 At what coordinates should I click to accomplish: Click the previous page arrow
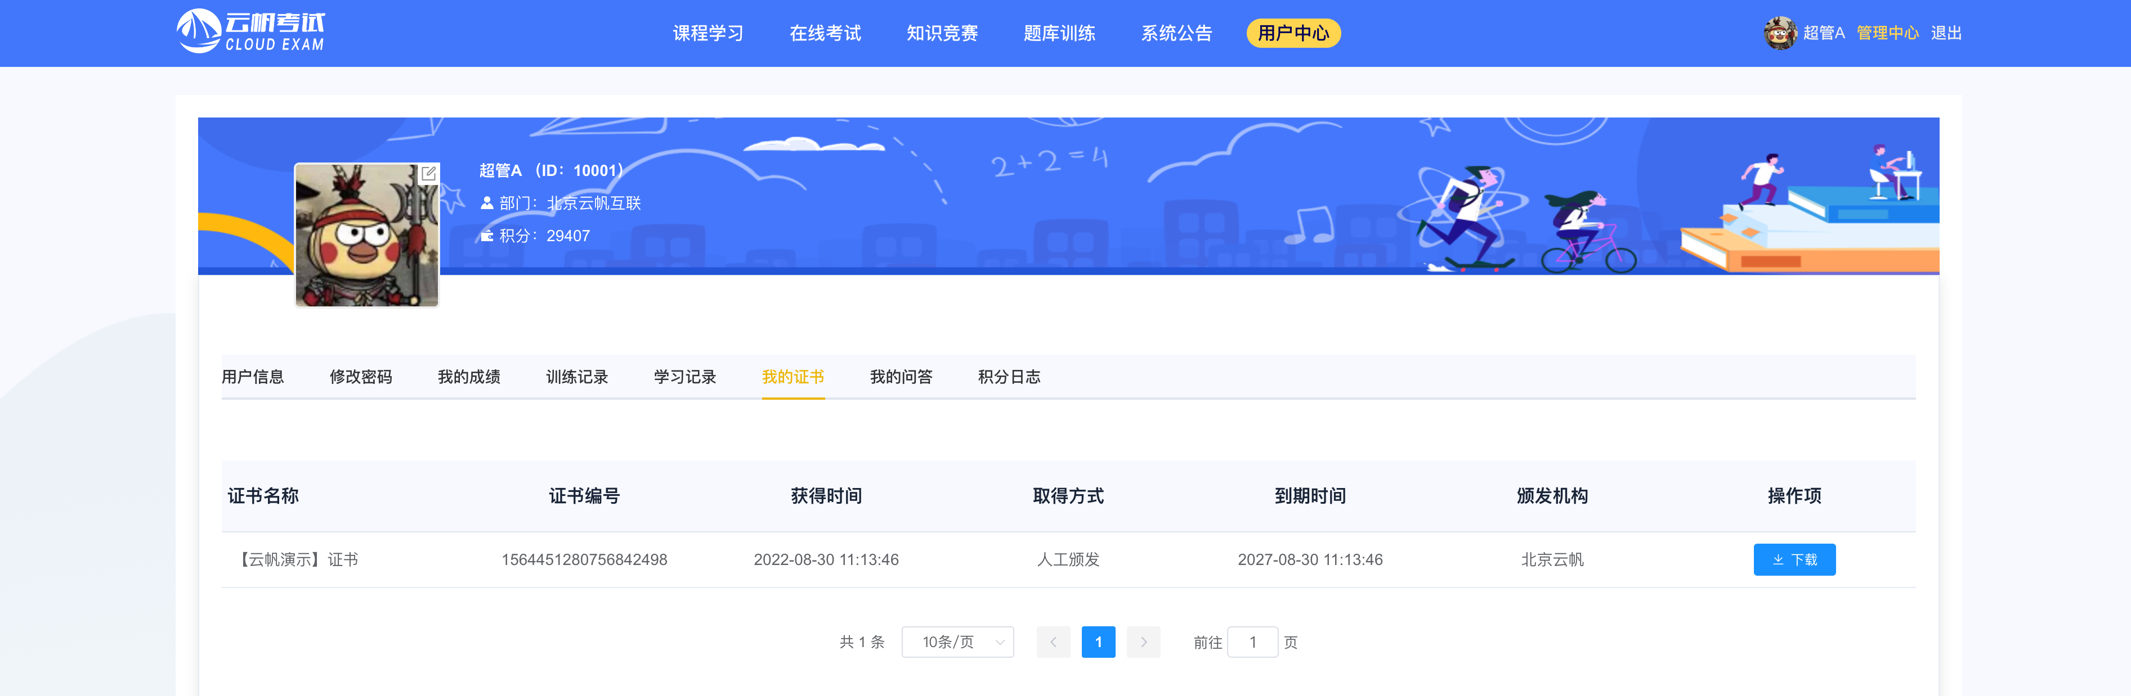(1053, 642)
